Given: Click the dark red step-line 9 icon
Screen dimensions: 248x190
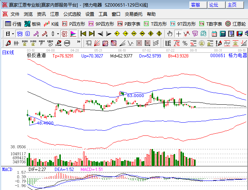Looking at the screenshot, I should (45, 34).
